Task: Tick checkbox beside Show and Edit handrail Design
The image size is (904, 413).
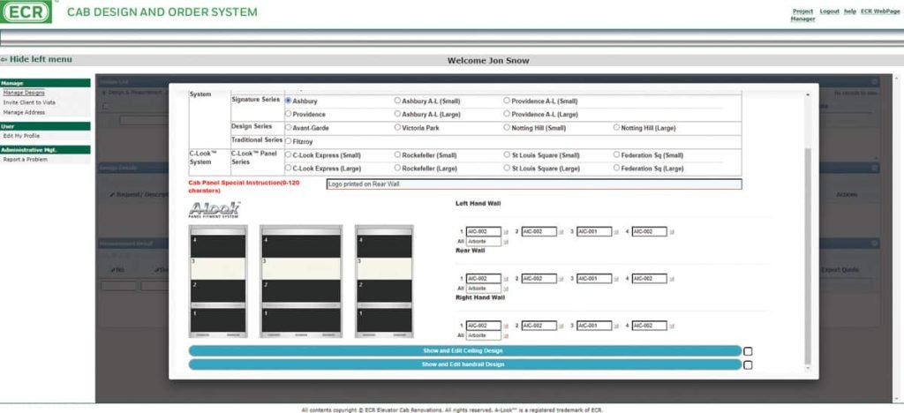Action: click(x=748, y=365)
